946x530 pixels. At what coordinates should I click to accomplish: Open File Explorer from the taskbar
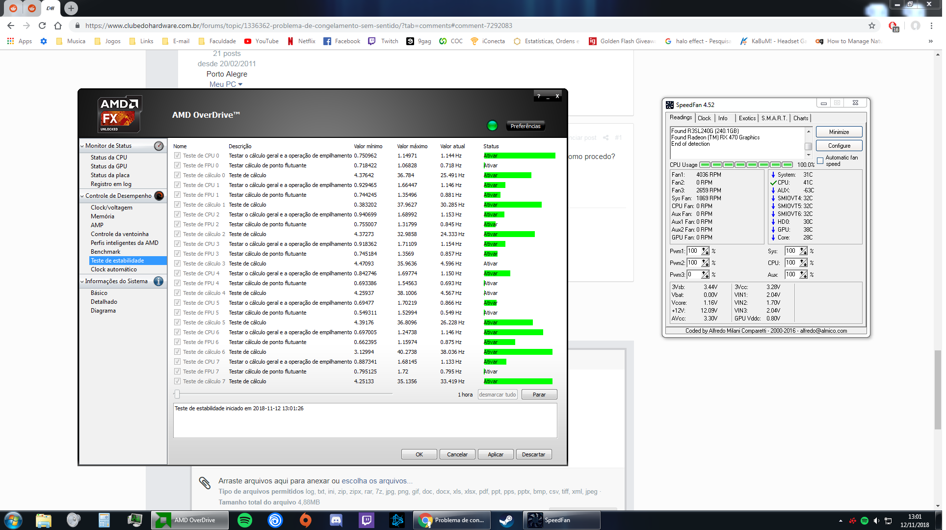43,520
